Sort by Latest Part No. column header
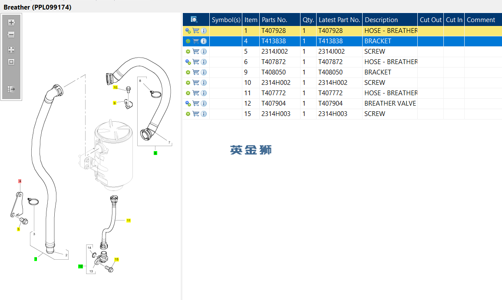 click(x=339, y=20)
